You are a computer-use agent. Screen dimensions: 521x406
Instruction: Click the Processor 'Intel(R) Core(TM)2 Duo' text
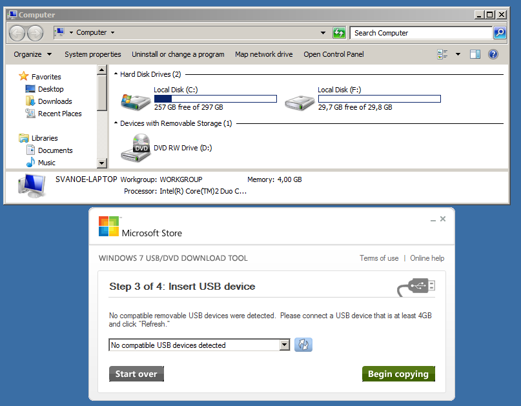point(203,191)
